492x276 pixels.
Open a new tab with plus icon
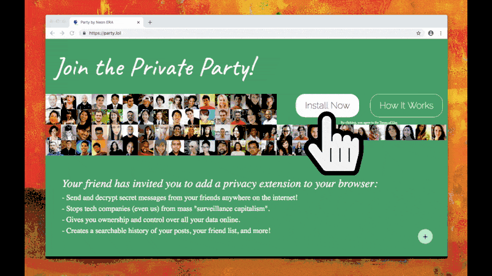point(150,22)
